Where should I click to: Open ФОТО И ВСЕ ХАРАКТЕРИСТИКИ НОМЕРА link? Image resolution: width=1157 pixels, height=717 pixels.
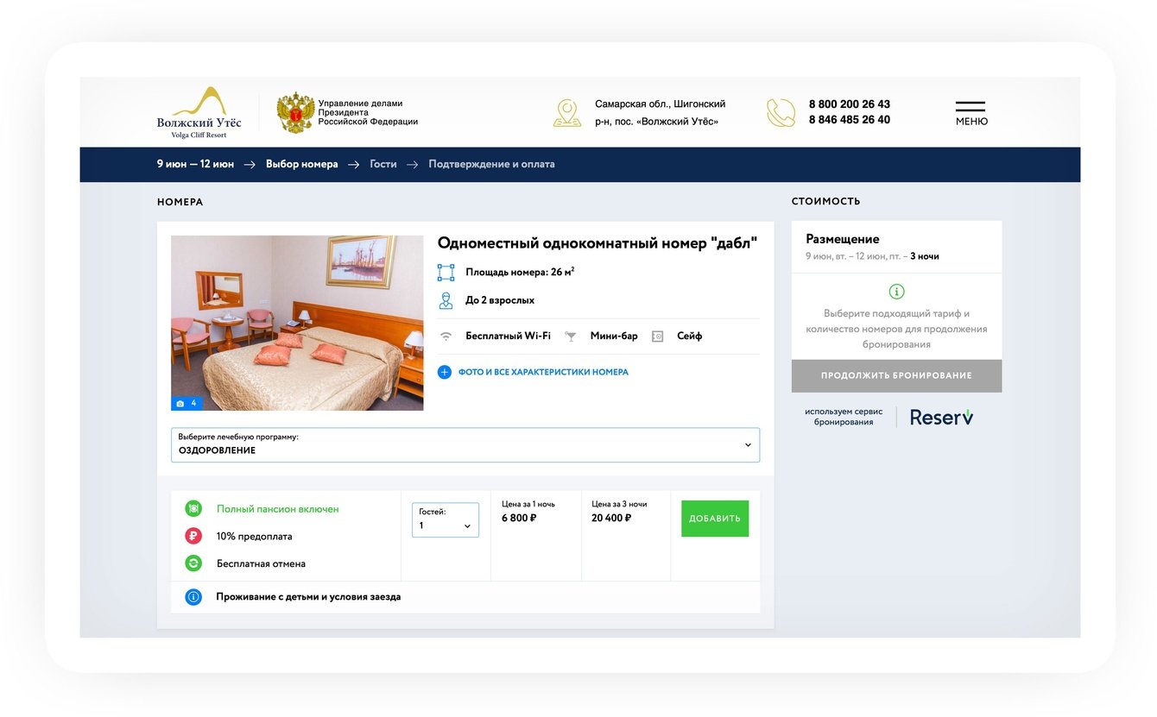[x=543, y=373]
